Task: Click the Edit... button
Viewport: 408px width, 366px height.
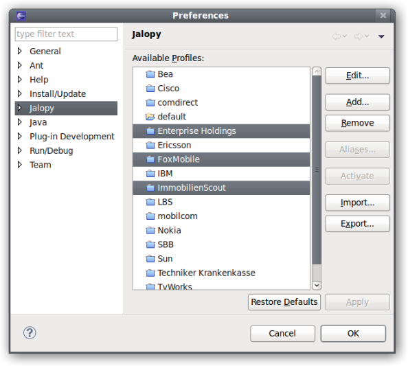Action: pyautogui.click(x=357, y=76)
